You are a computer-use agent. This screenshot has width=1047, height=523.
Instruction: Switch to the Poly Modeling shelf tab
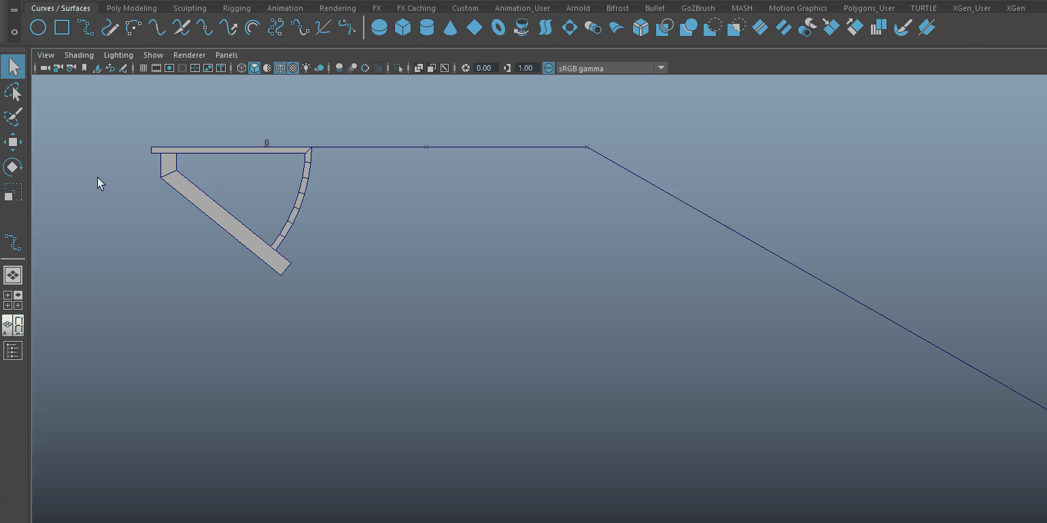pyautogui.click(x=132, y=8)
